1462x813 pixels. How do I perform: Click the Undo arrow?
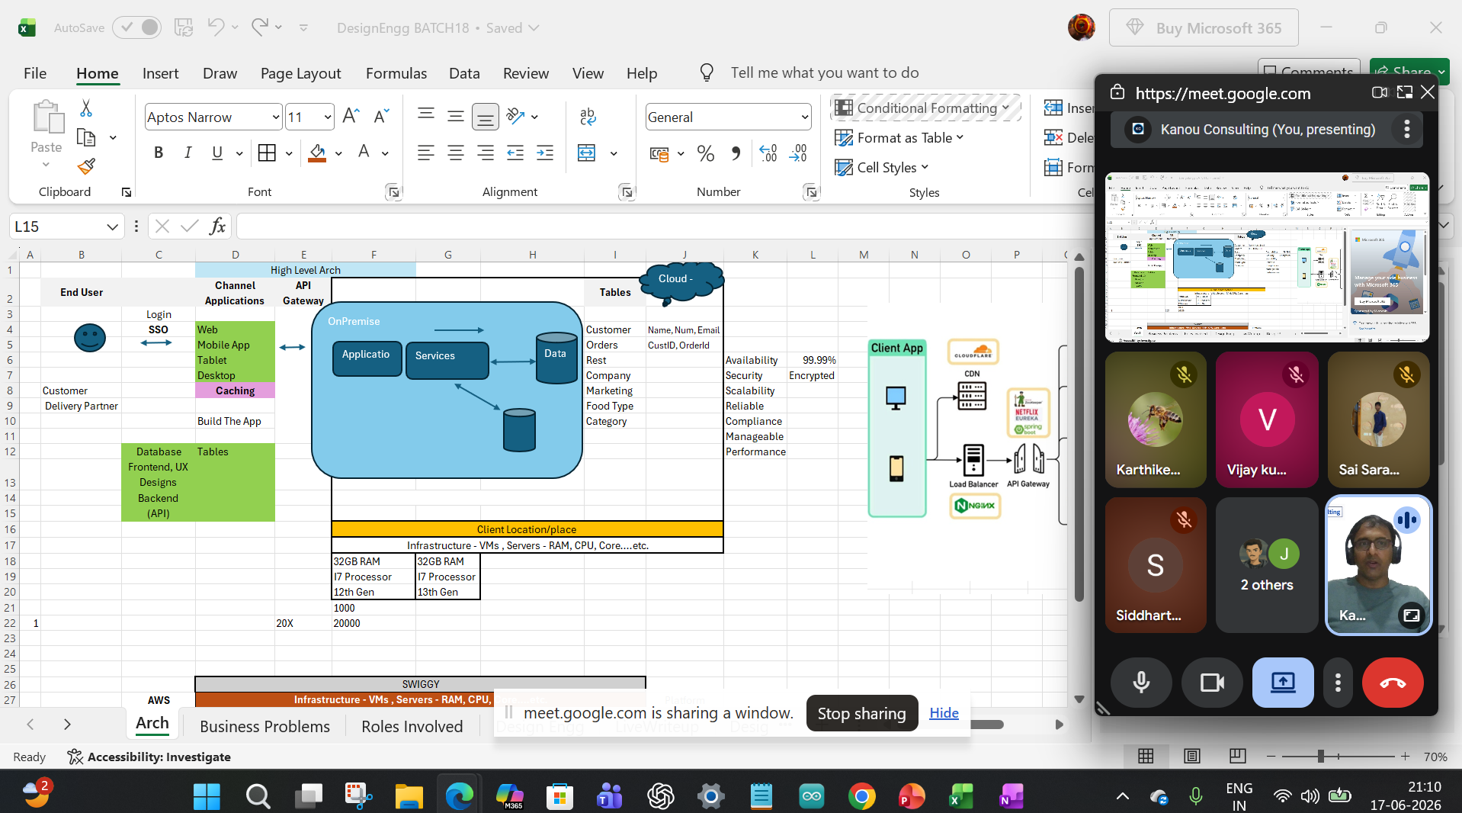[216, 27]
